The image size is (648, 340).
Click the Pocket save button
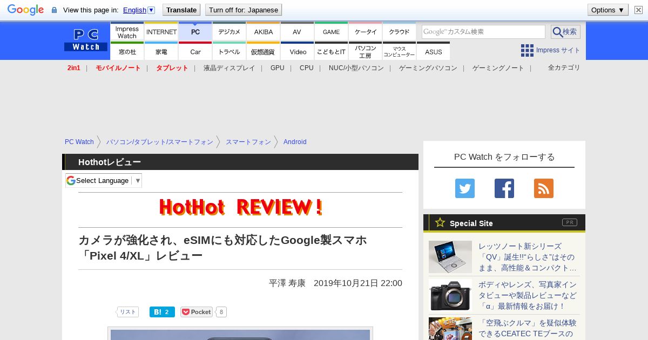[x=197, y=312]
